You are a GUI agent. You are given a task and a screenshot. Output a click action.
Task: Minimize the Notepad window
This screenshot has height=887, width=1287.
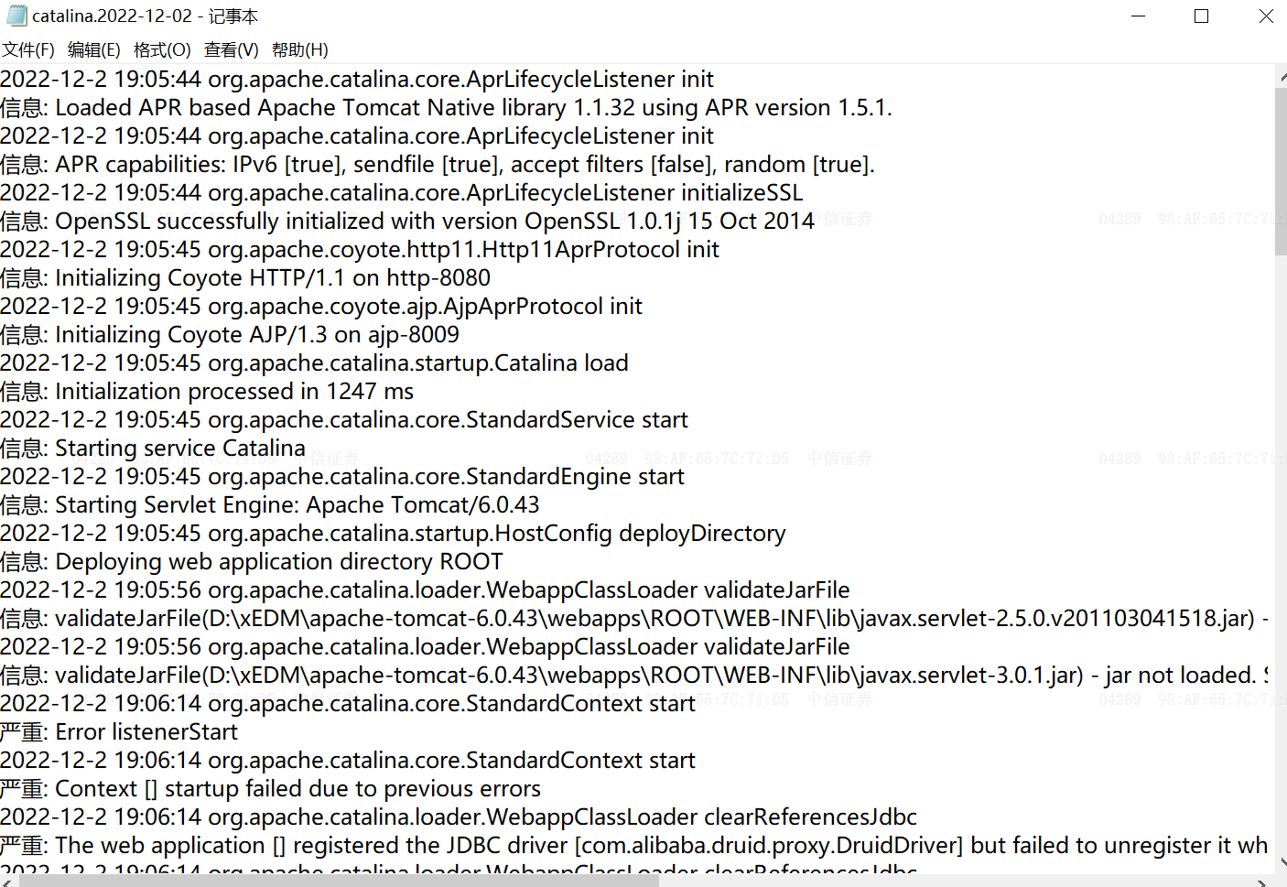pyautogui.click(x=1138, y=16)
